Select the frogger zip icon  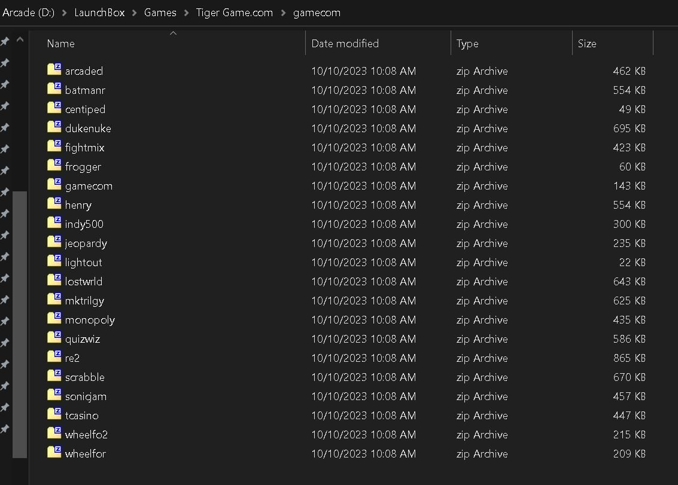[x=54, y=164]
